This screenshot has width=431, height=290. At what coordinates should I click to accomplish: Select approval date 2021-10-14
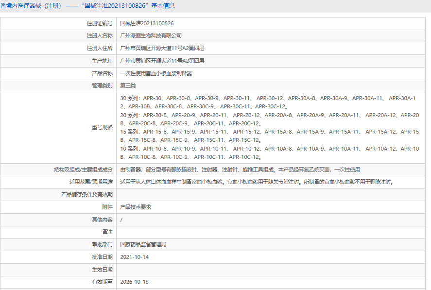tap(135, 257)
